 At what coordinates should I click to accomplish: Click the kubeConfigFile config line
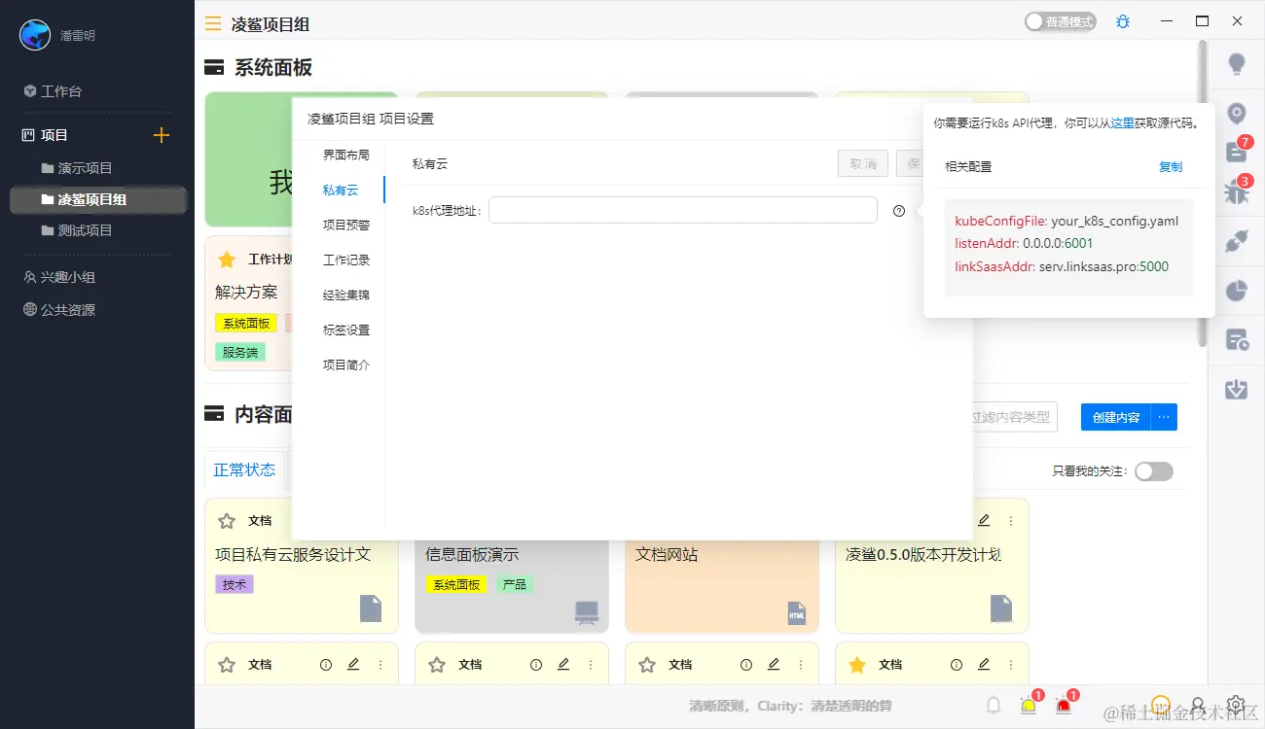point(1066,221)
